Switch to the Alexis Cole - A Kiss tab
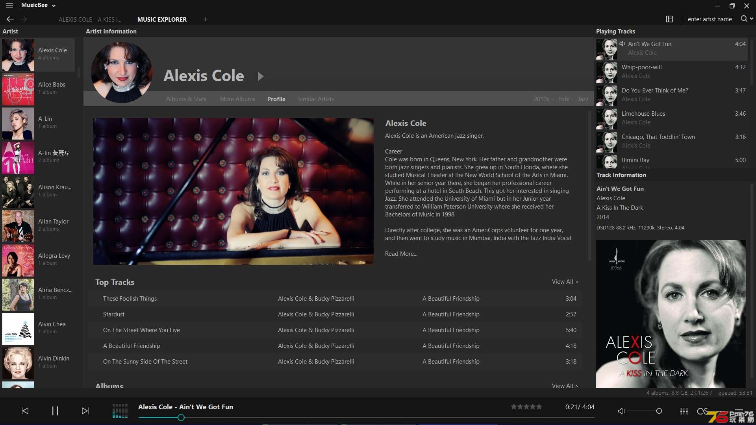Screen dimensions: 756x425 90,19
